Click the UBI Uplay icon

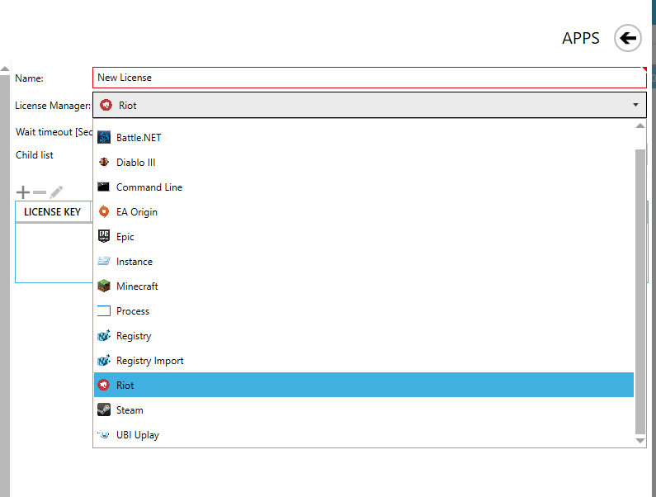(104, 434)
